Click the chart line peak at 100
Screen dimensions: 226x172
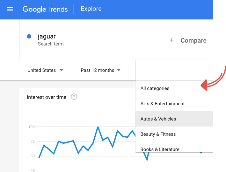[98, 127]
